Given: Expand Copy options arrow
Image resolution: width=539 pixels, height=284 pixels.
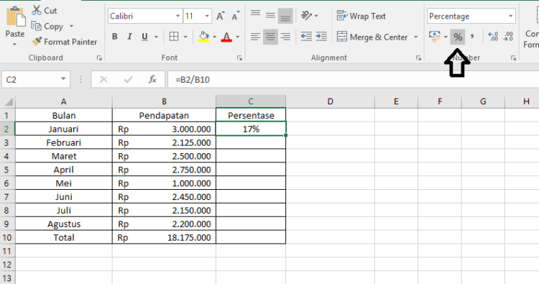Looking at the screenshot, I should point(71,26).
